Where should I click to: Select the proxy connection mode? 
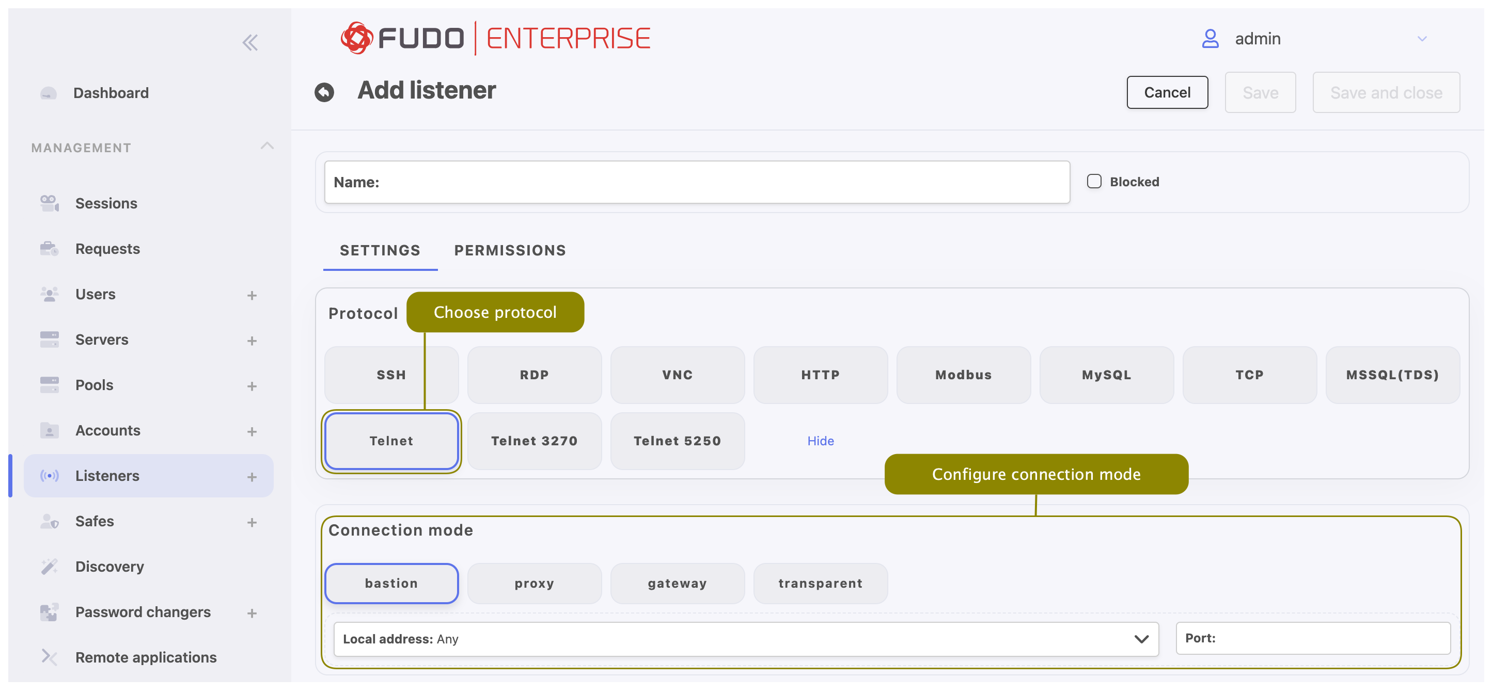(533, 583)
